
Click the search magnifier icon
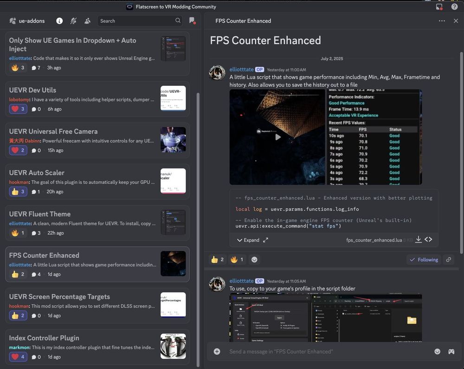178,20
